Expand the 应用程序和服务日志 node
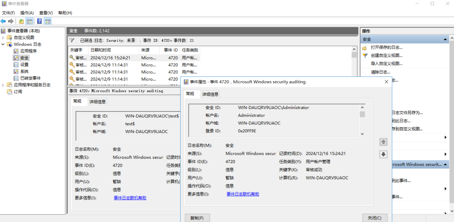454x222 pixels. [x=3, y=85]
